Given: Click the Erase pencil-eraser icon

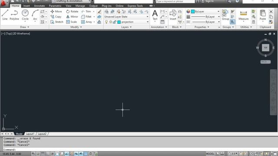Looking at the screenshot, I should tap(99, 12).
